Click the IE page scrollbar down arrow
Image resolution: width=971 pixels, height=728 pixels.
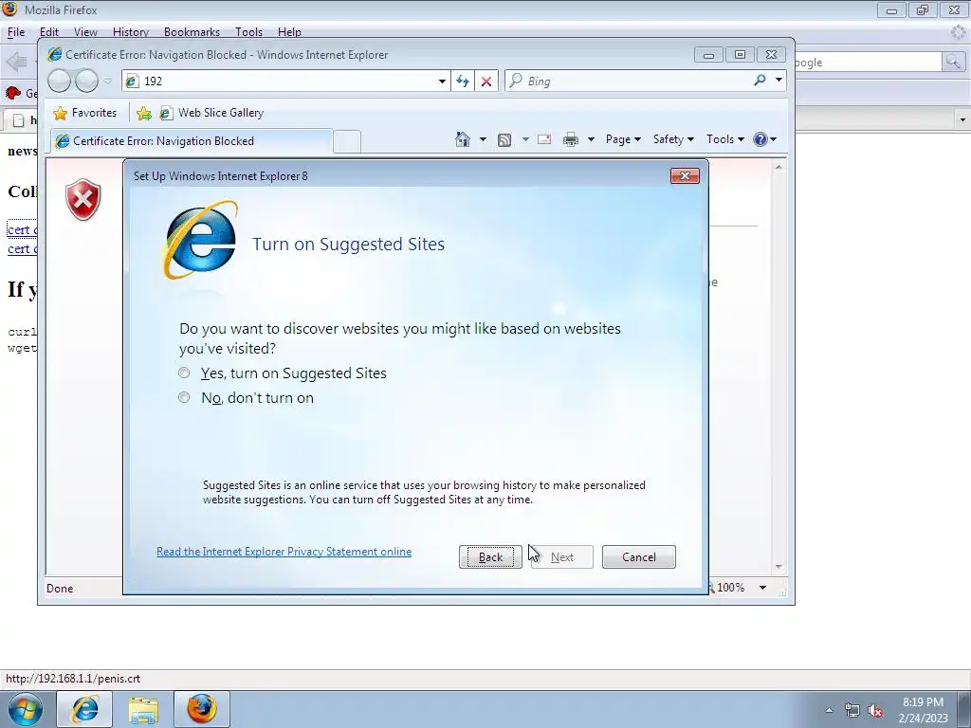point(779,567)
